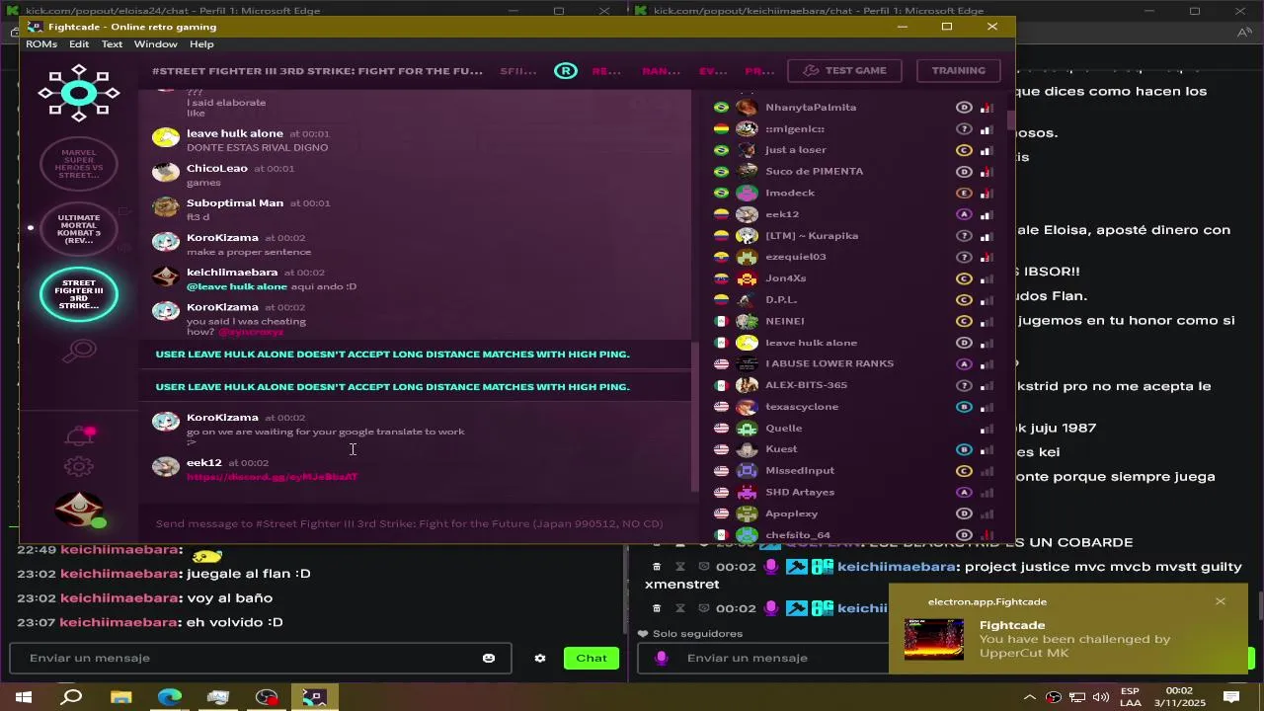The image size is (1264, 711).
Task: Open File Explorer from the taskbar
Action: (x=121, y=697)
